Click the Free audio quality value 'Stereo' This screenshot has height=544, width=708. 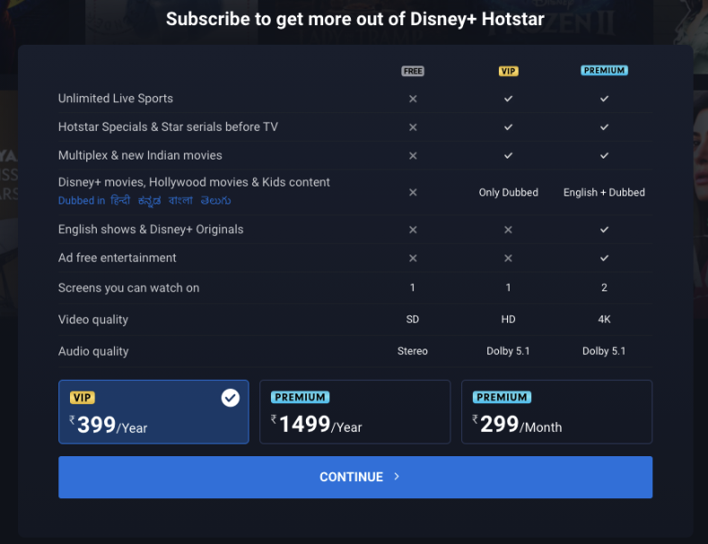[x=413, y=351]
